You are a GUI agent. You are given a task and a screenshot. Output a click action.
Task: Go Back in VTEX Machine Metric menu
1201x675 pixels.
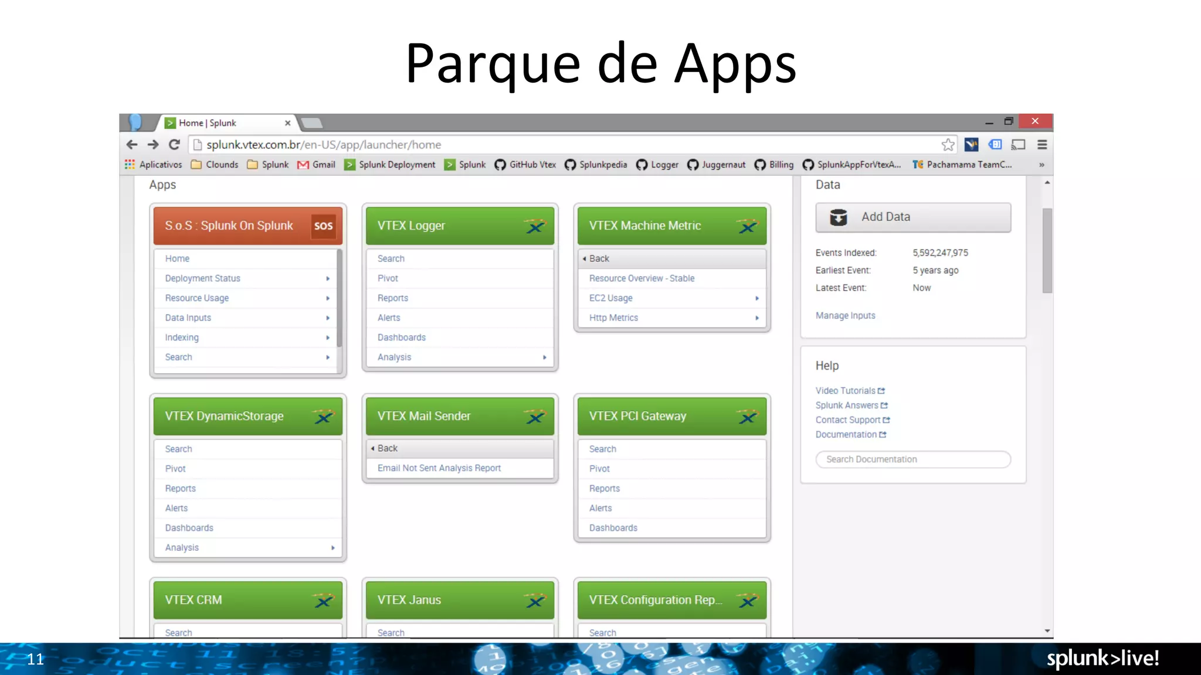point(672,258)
